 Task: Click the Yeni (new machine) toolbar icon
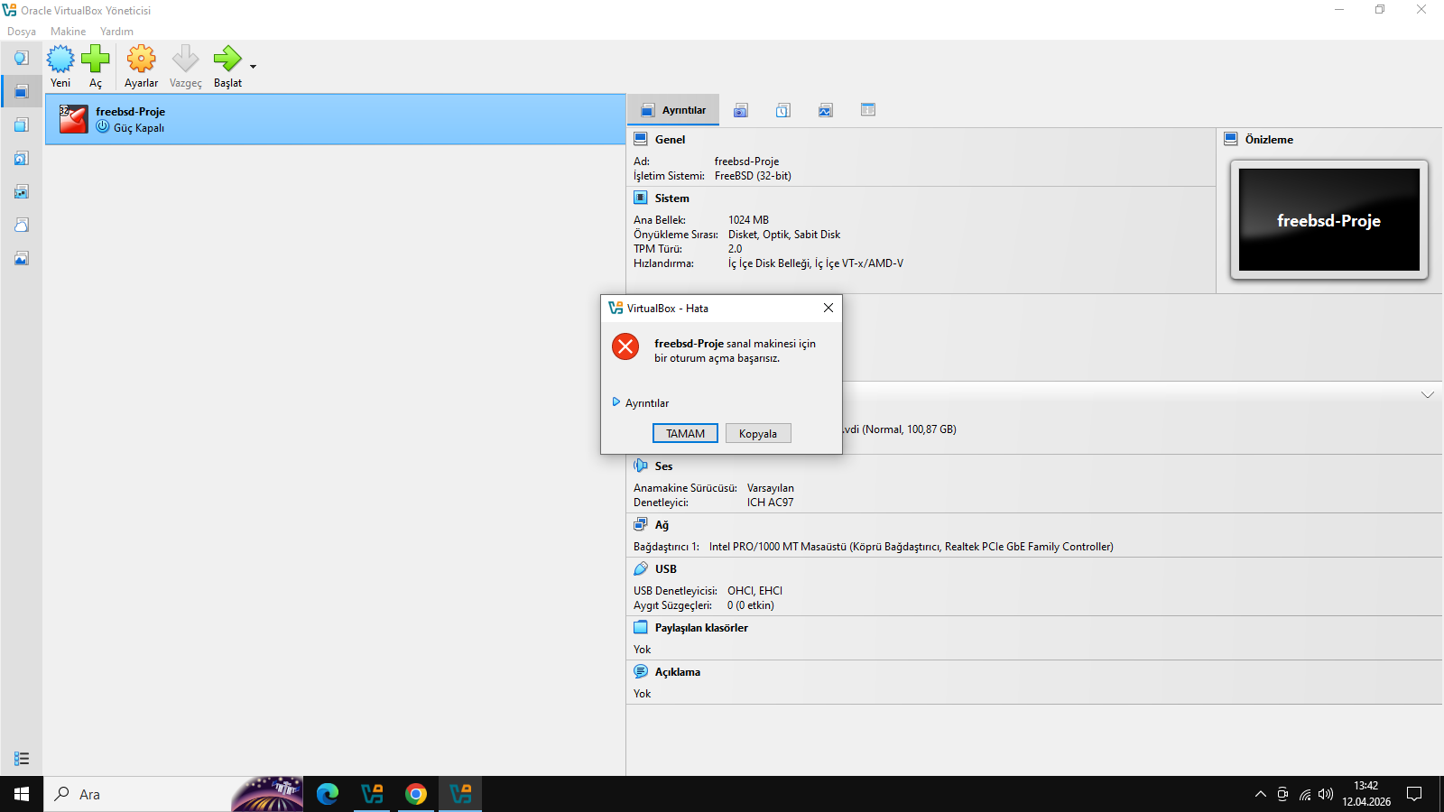point(60,60)
